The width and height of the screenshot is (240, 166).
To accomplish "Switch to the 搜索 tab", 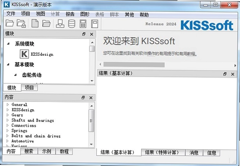I will coord(29,151).
